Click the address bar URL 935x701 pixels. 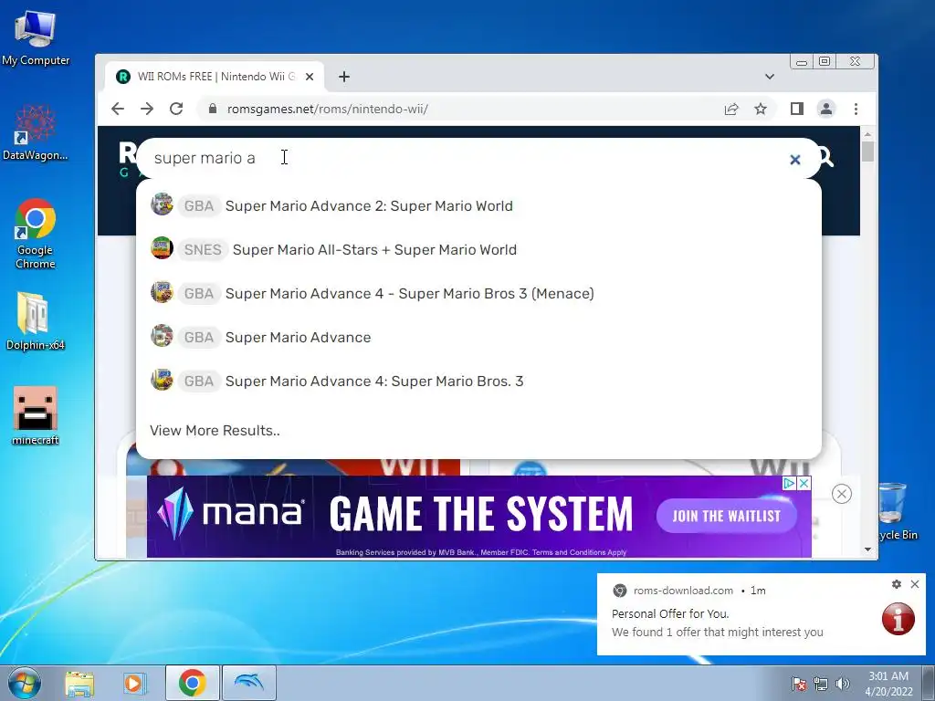point(328,109)
